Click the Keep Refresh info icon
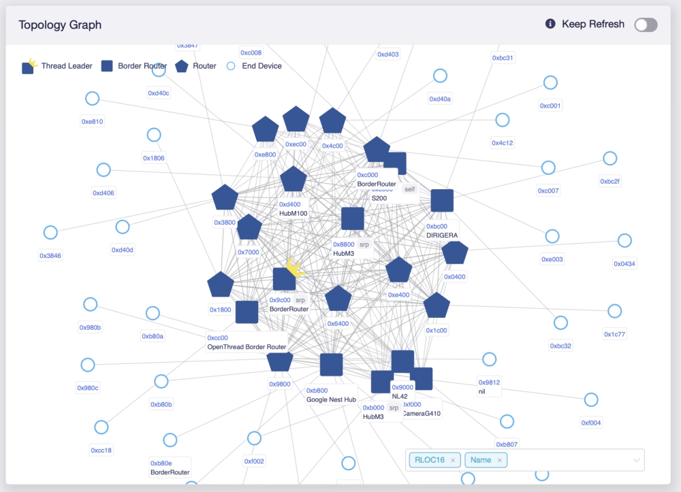The image size is (681, 492). click(550, 24)
